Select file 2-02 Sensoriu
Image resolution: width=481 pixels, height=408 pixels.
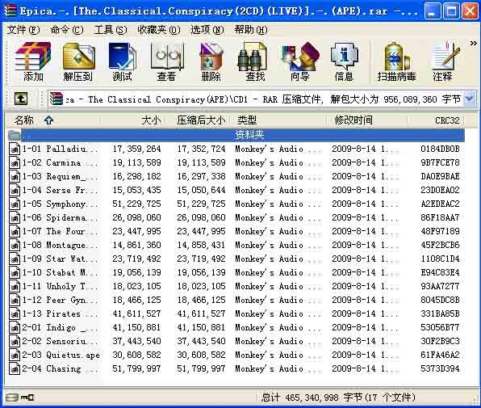(60, 341)
